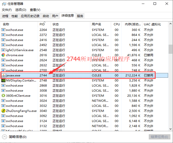Open the 文件(F) menu

(x=7, y=10)
